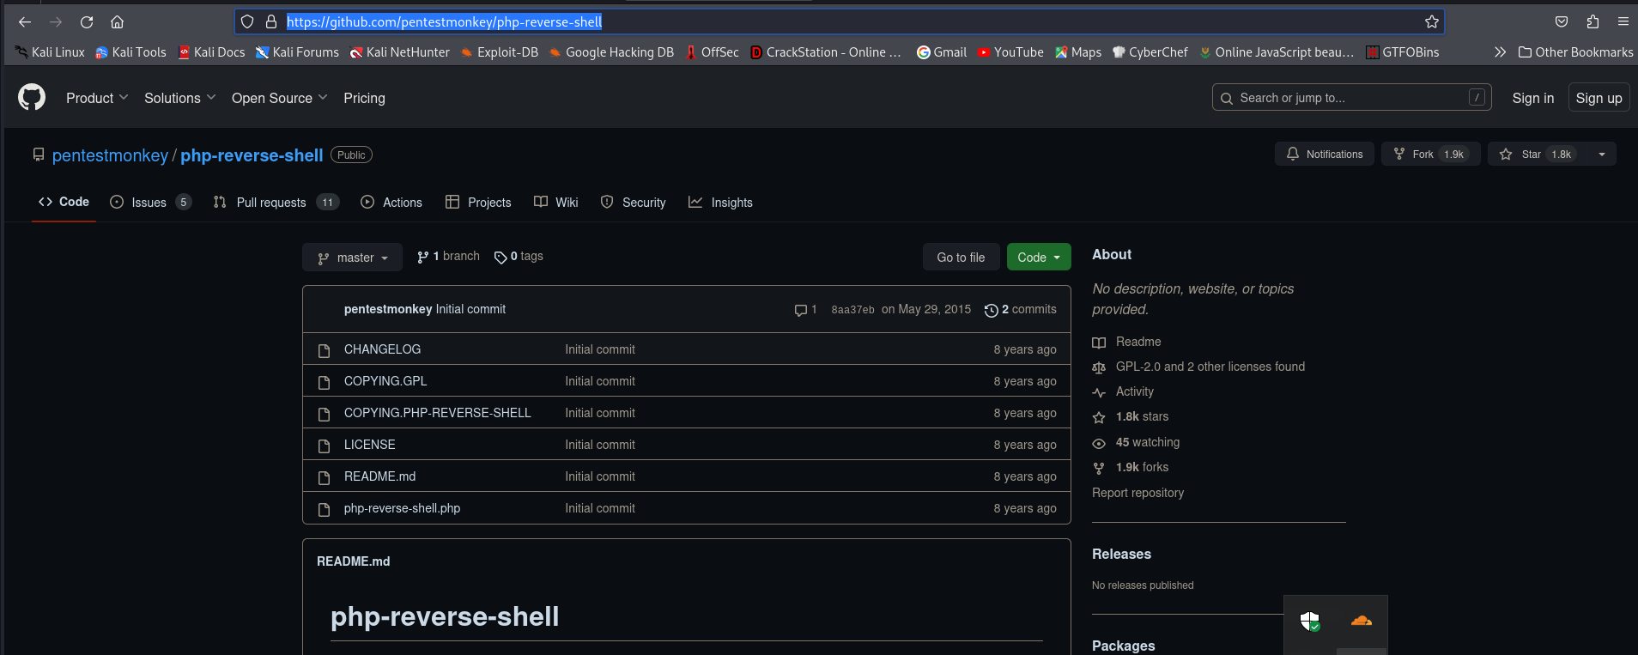Open the extensions puzzle icon
The height and width of the screenshot is (655, 1638).
[x=1592, y=22]
